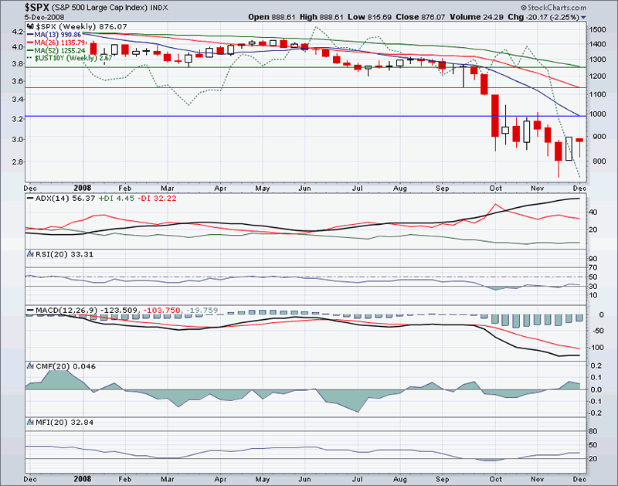This screenshot has height=486, width=618.
Task: Click the High 888.61 value
Action: pos(321,17)
